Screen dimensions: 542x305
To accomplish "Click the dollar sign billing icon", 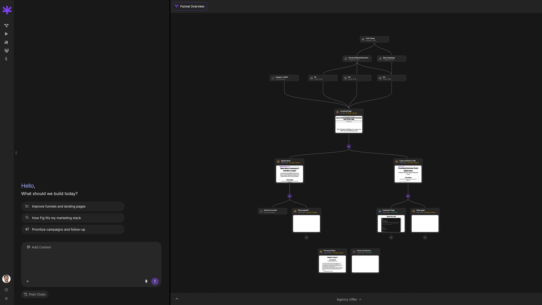I will pyautogui.click(x=6, y=59).
